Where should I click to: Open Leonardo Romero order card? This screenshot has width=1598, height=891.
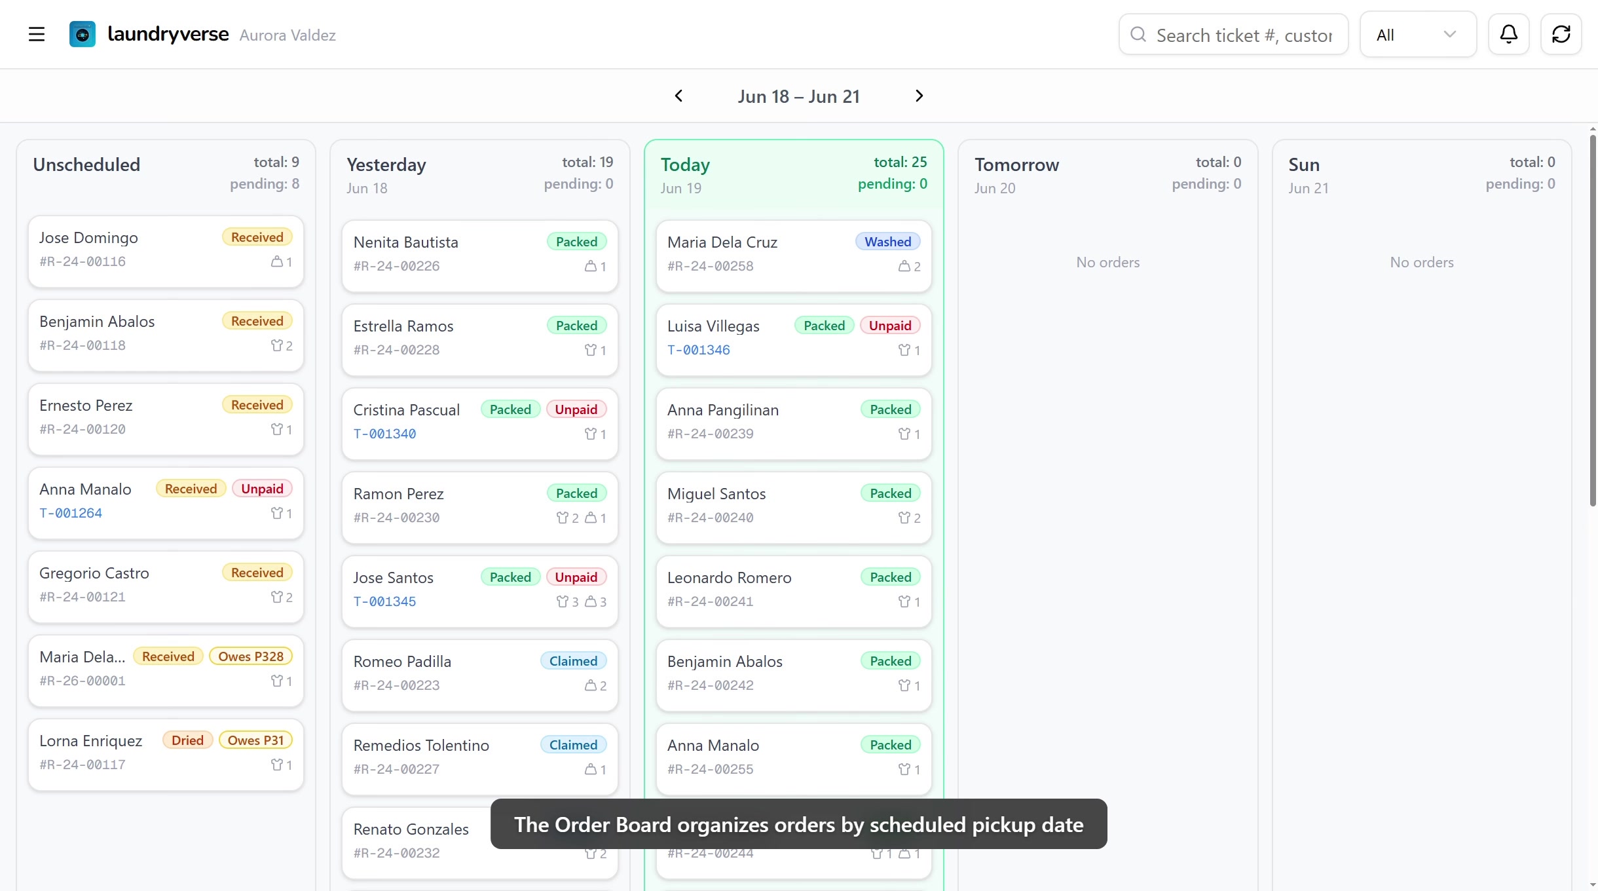pos(794,592)
